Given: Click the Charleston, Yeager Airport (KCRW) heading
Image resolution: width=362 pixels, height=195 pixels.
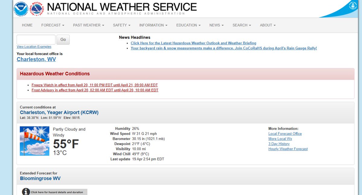Looking at the screenshot, I should [59, 112].
